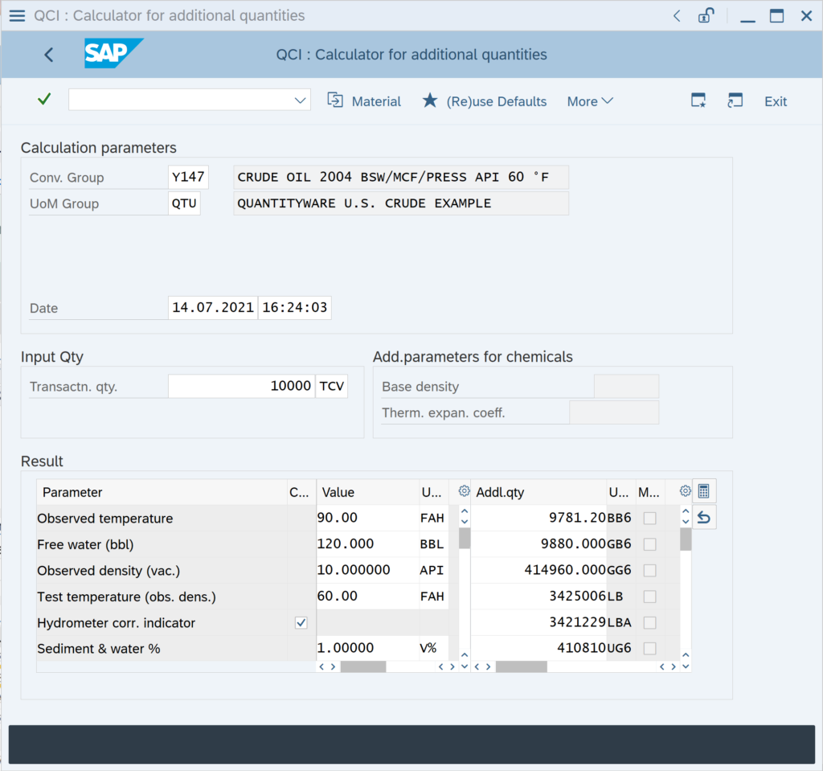Click the 414960.000 additional quantity cell

click(x=539, y=570)
